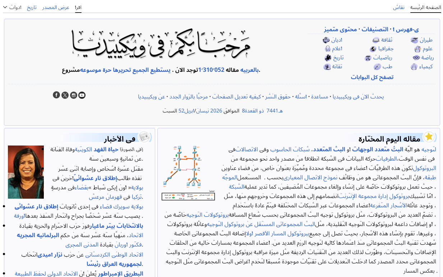Open the حقوق النشر copyright link
The image size is (443, 277).
pos(278,97)
